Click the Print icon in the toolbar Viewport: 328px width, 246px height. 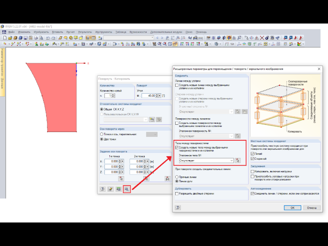36,38
